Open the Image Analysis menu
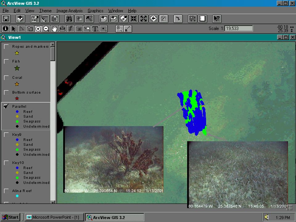 [x=69, y=11]
